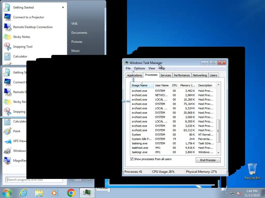The height and width of the screenshot is (198, 265).
Task: Click the process list scroll-up arrow
Action: click(218, 85)
